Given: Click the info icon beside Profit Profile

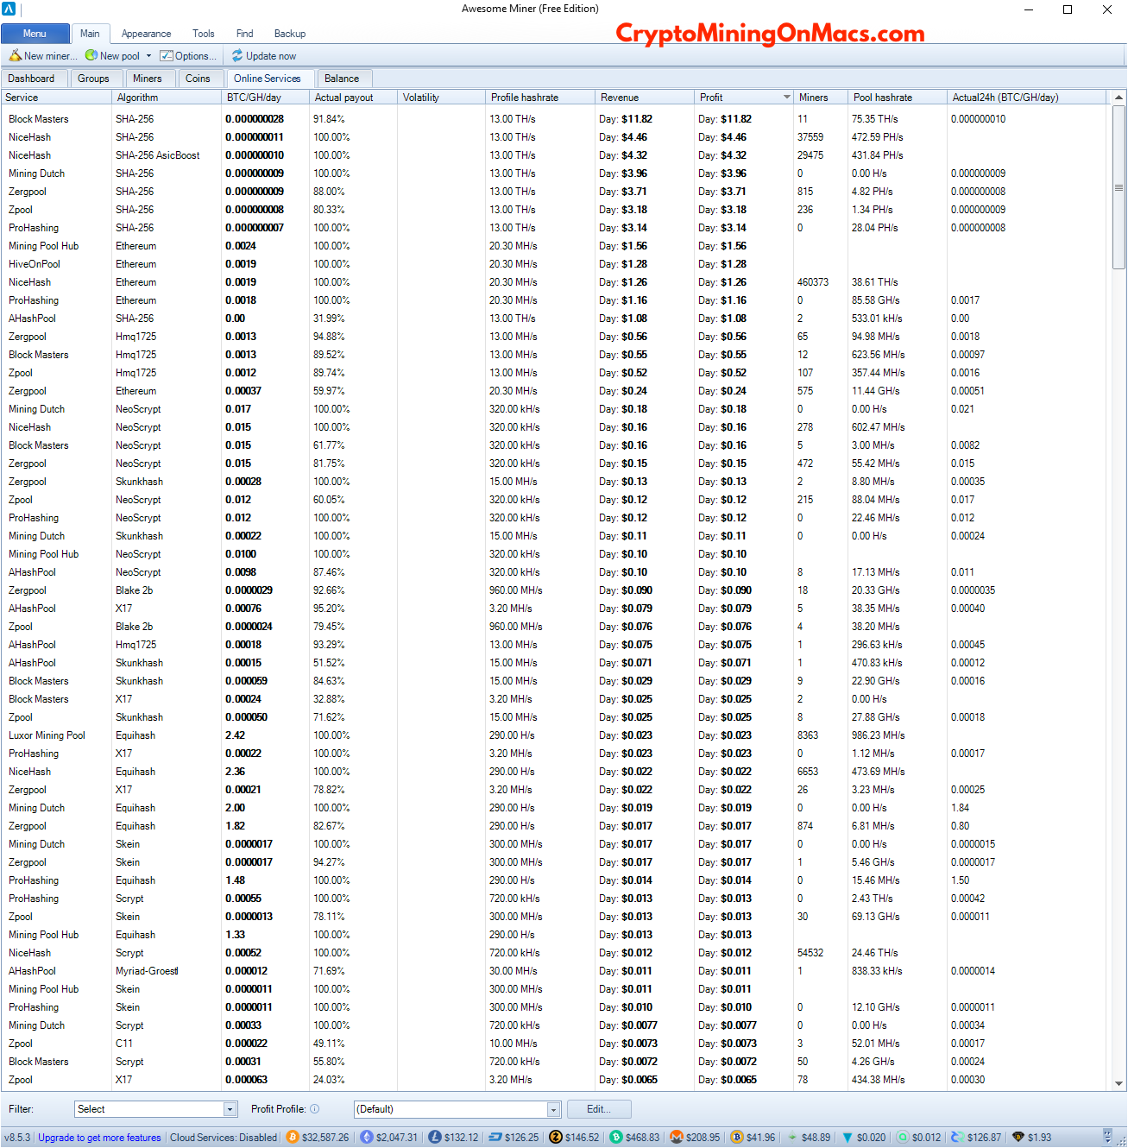Looking at the screenshot, I should (315, 1109).
